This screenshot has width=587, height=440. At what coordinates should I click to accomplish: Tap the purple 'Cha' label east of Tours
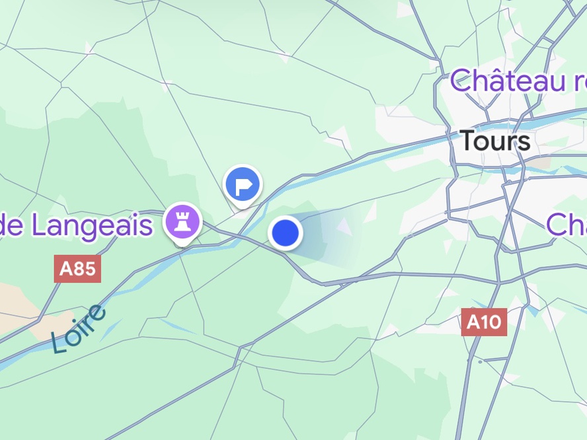click(x=566, y=225)
